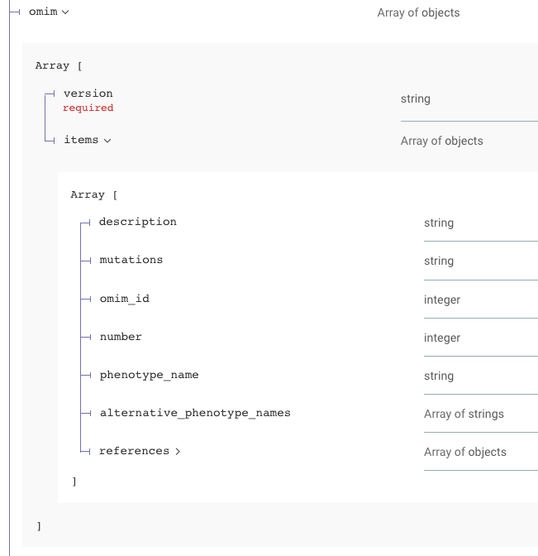Click the omim 'Array of objects' type text
The width and height of the screenshot is (538, 556).
point(419,12)
